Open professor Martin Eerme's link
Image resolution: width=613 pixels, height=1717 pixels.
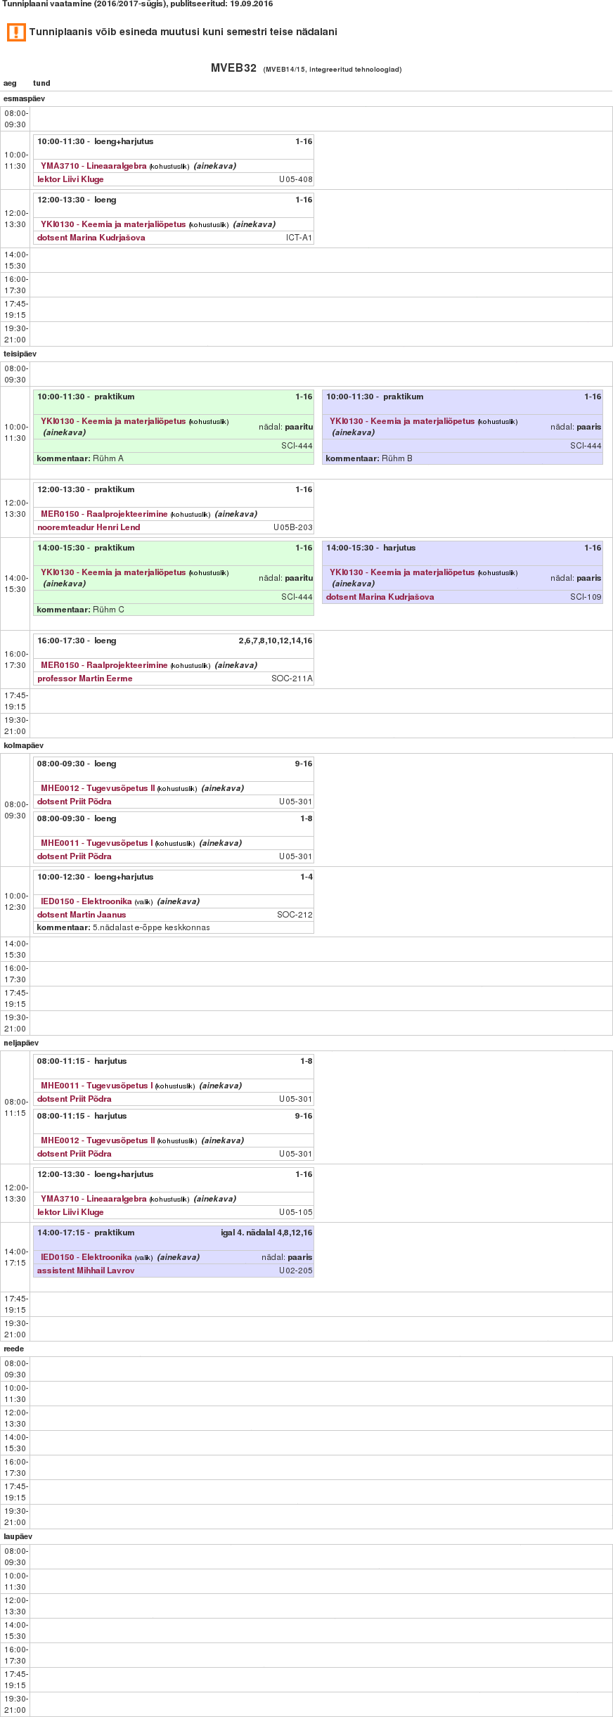[x=84, y=679]
